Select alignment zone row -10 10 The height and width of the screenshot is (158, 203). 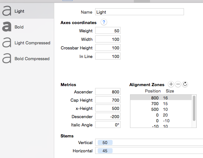tap(161, 126)
